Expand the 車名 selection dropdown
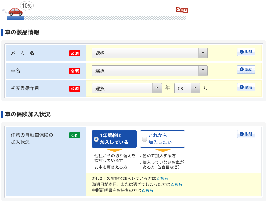The image size is (268, 202). 150,71
